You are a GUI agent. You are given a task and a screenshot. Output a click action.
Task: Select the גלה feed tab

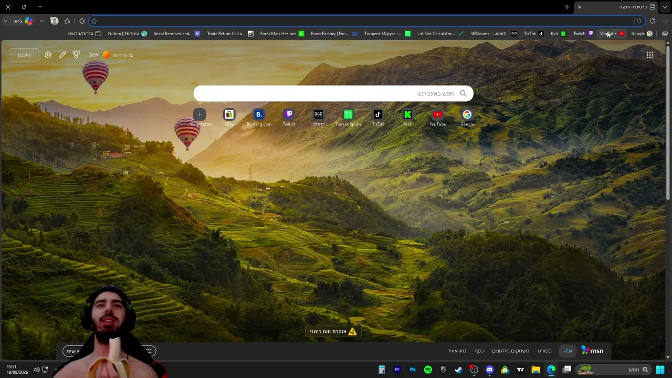[x=568, y=351]
